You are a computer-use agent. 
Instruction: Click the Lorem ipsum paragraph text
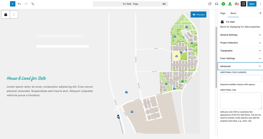click(50, 91)
